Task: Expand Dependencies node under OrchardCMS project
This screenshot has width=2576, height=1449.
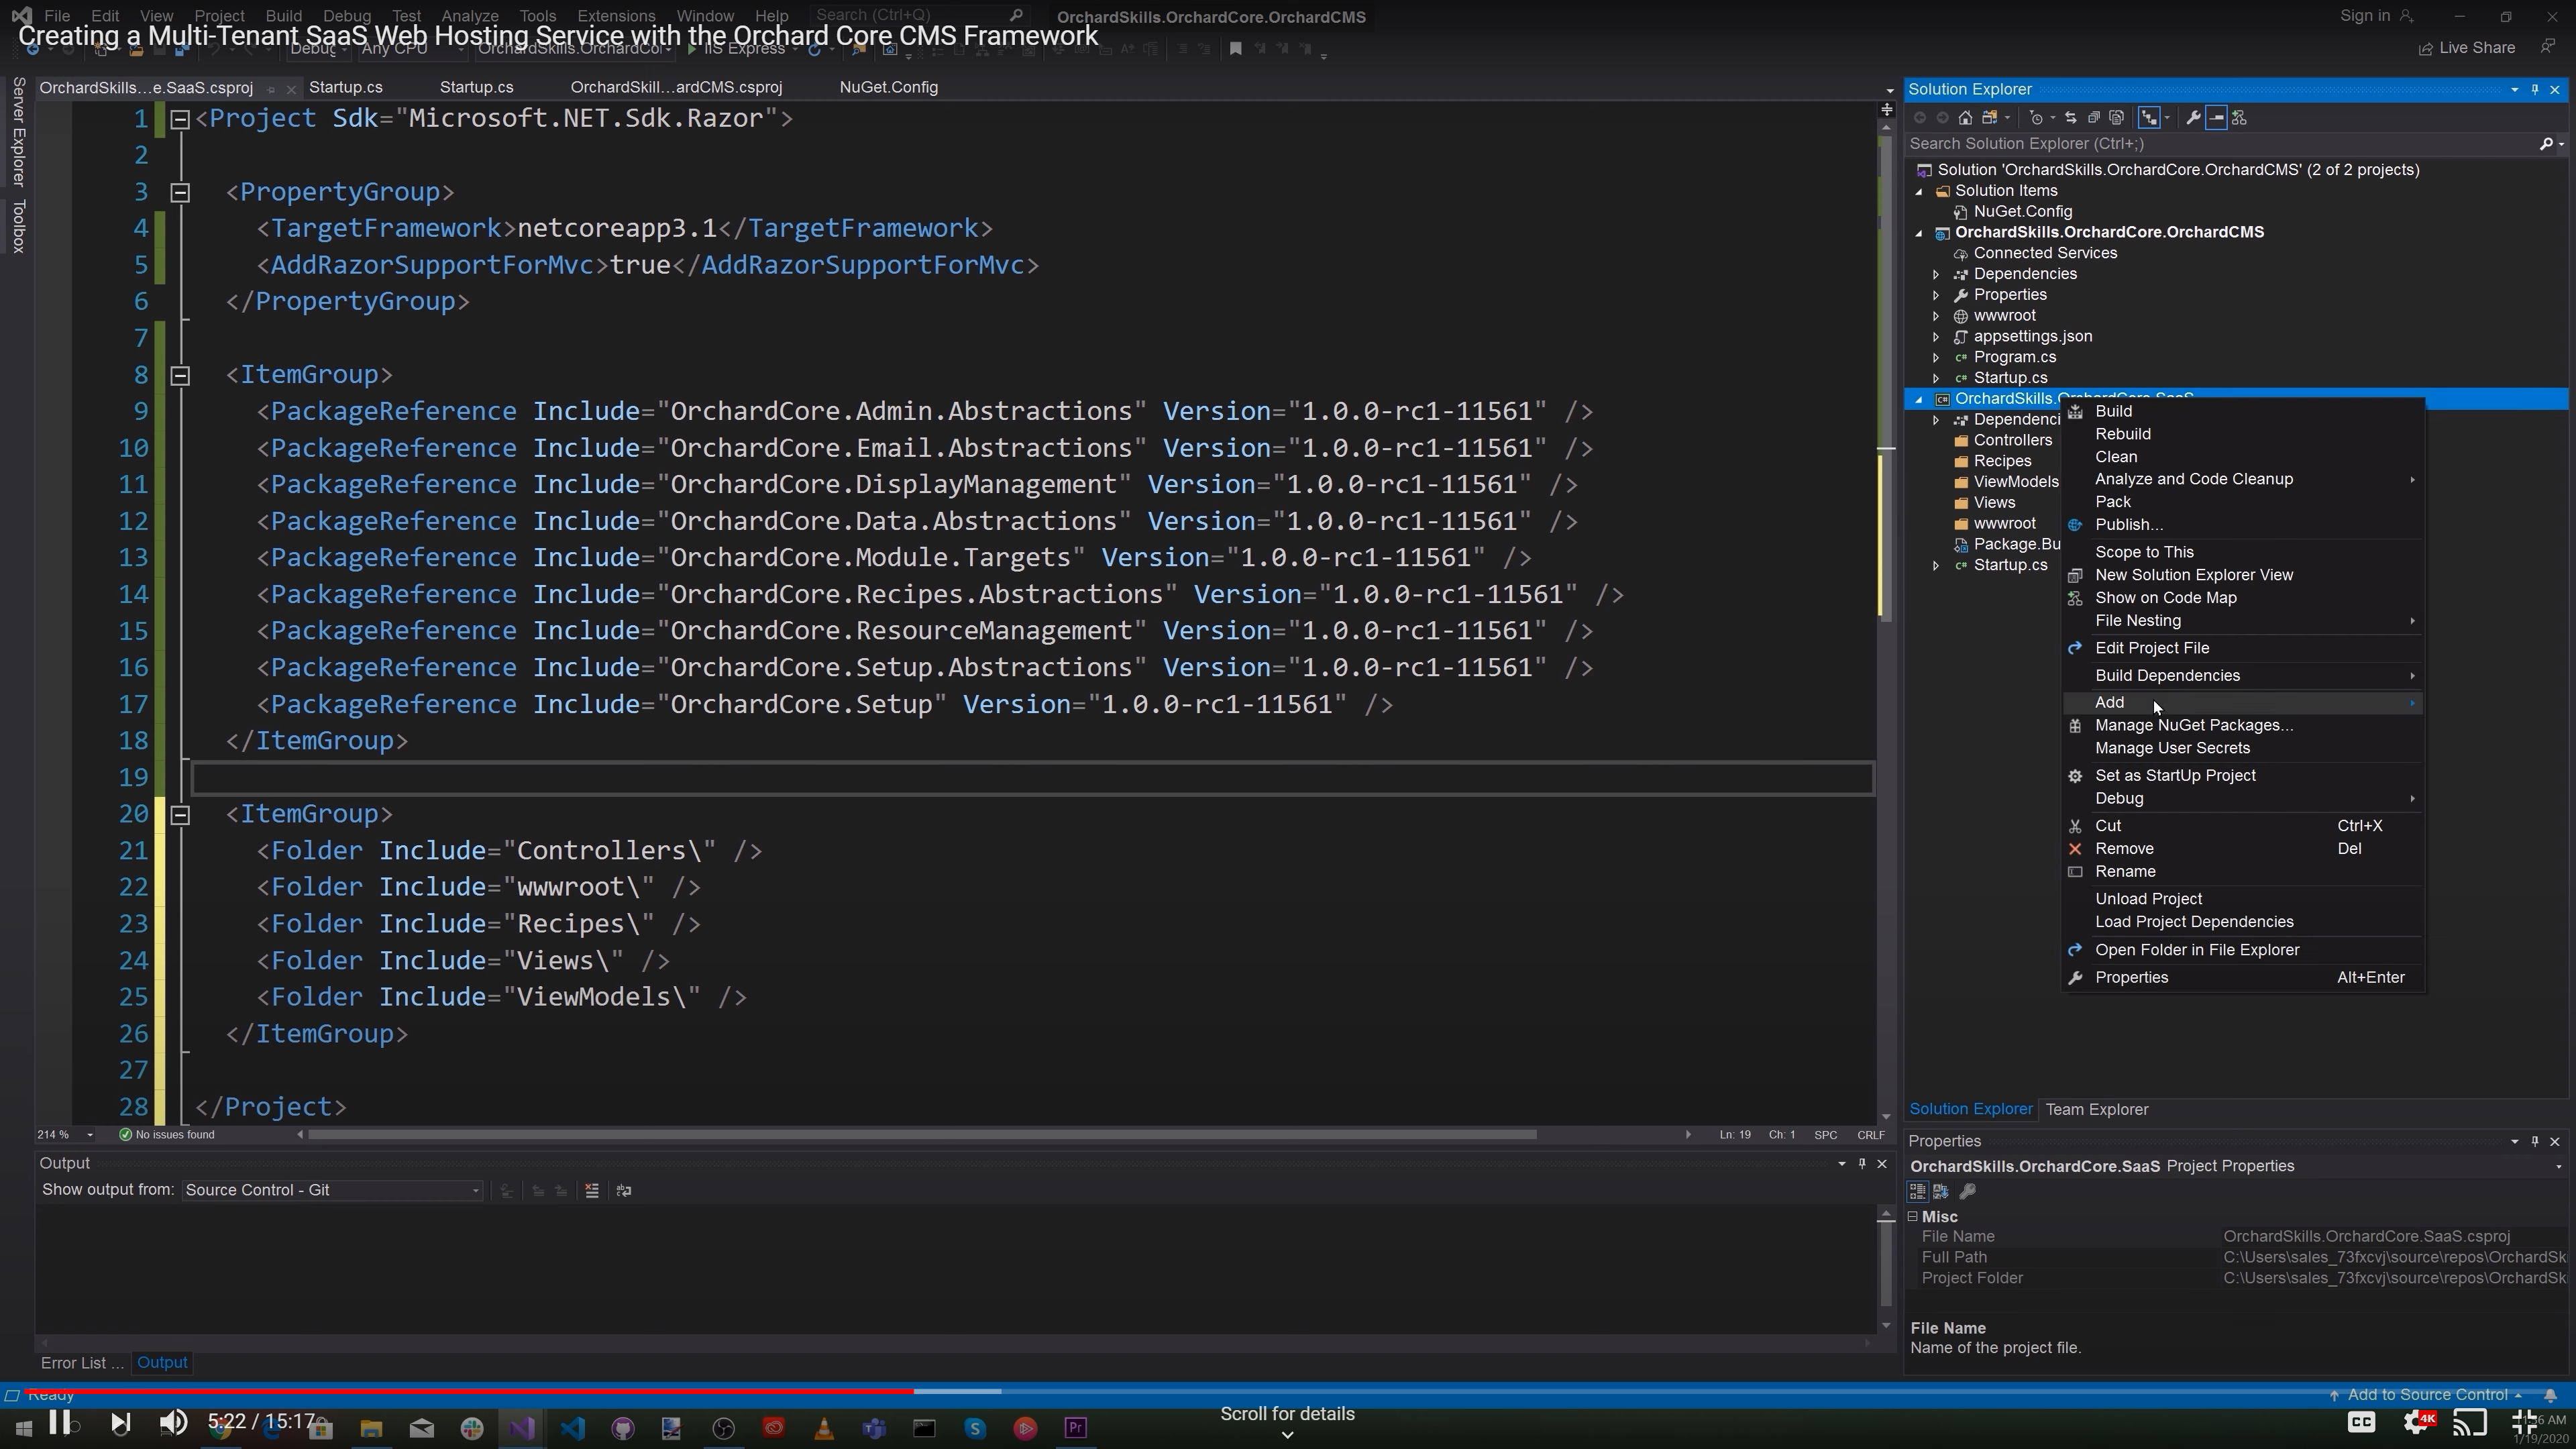Action: tap(1936, 274)
